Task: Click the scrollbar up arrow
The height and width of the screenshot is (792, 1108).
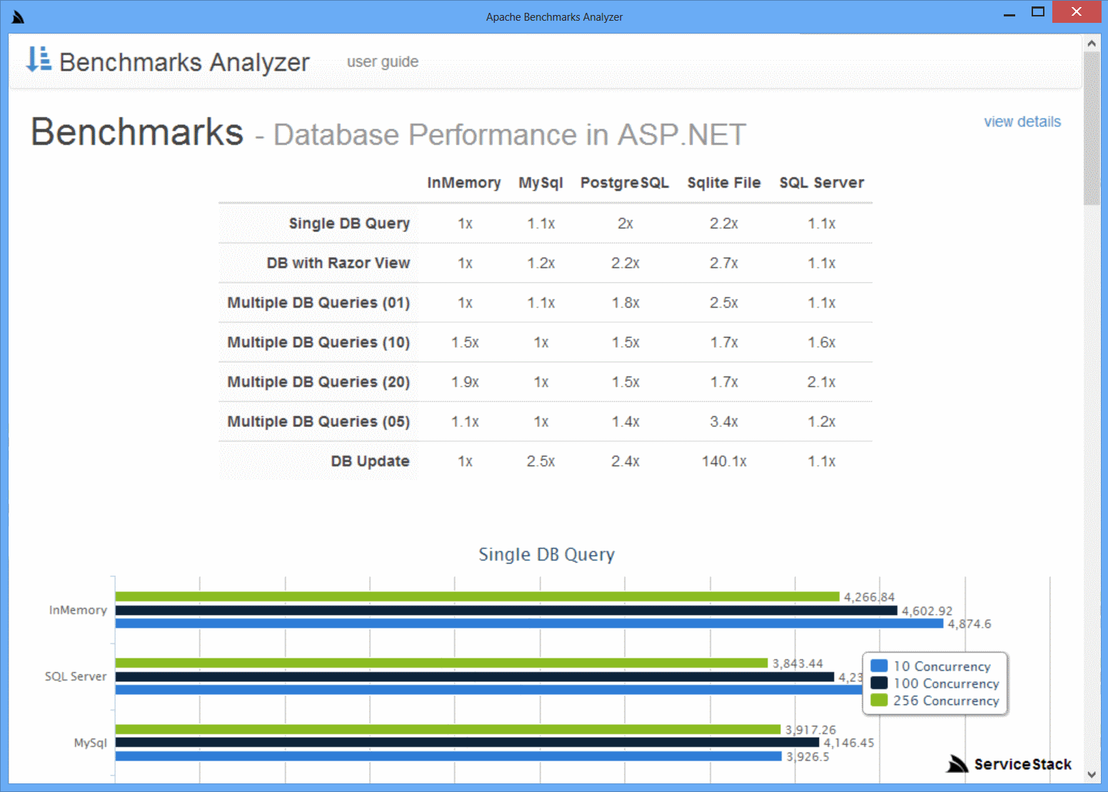Action: (x=1092, y=43)
